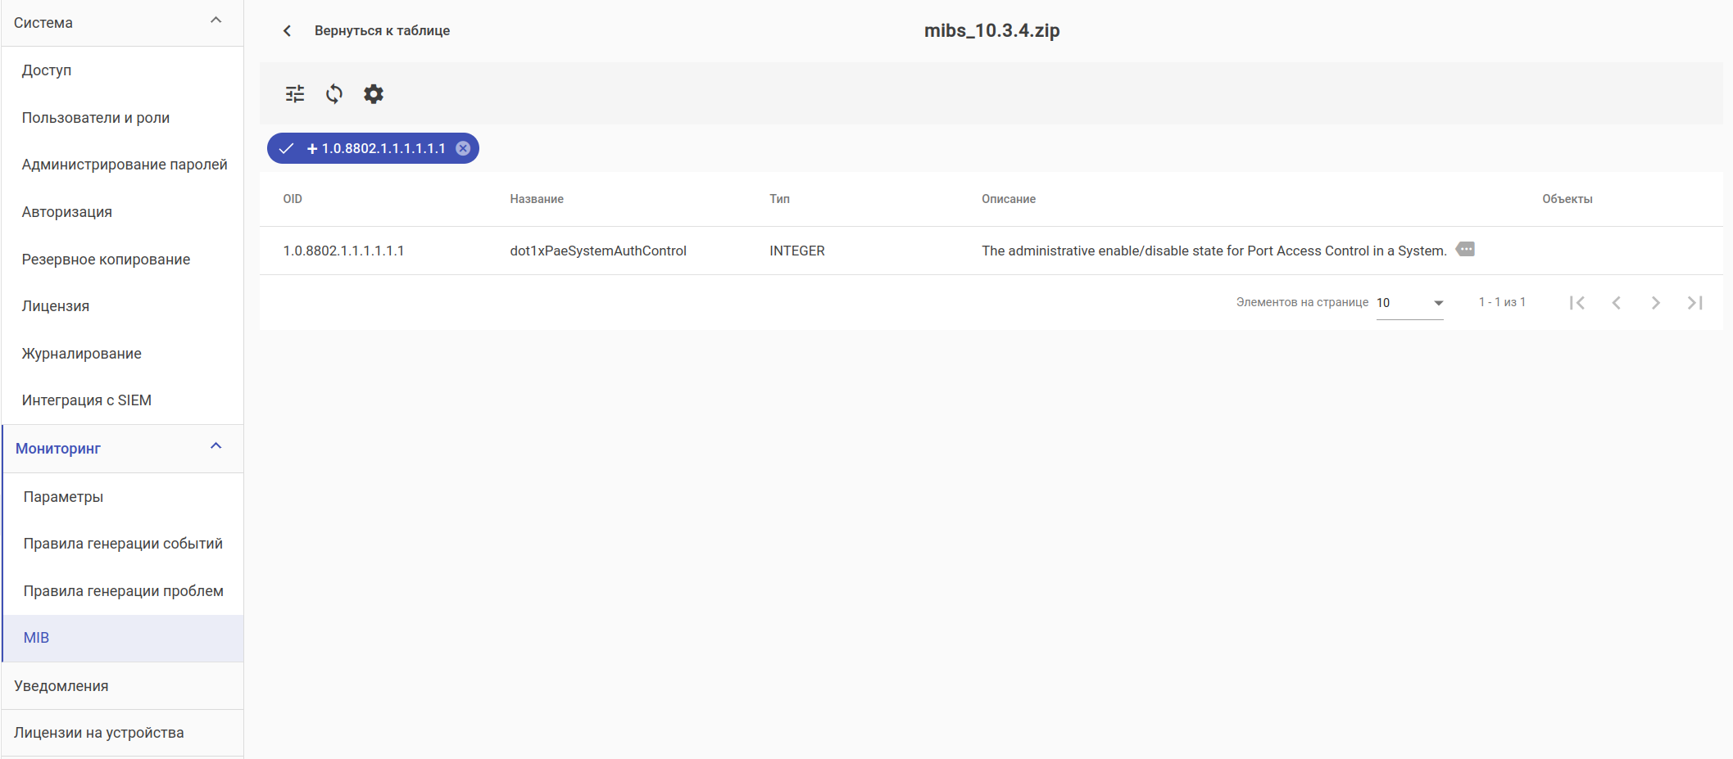Refresh the MIB table

(x=334, y=94)
